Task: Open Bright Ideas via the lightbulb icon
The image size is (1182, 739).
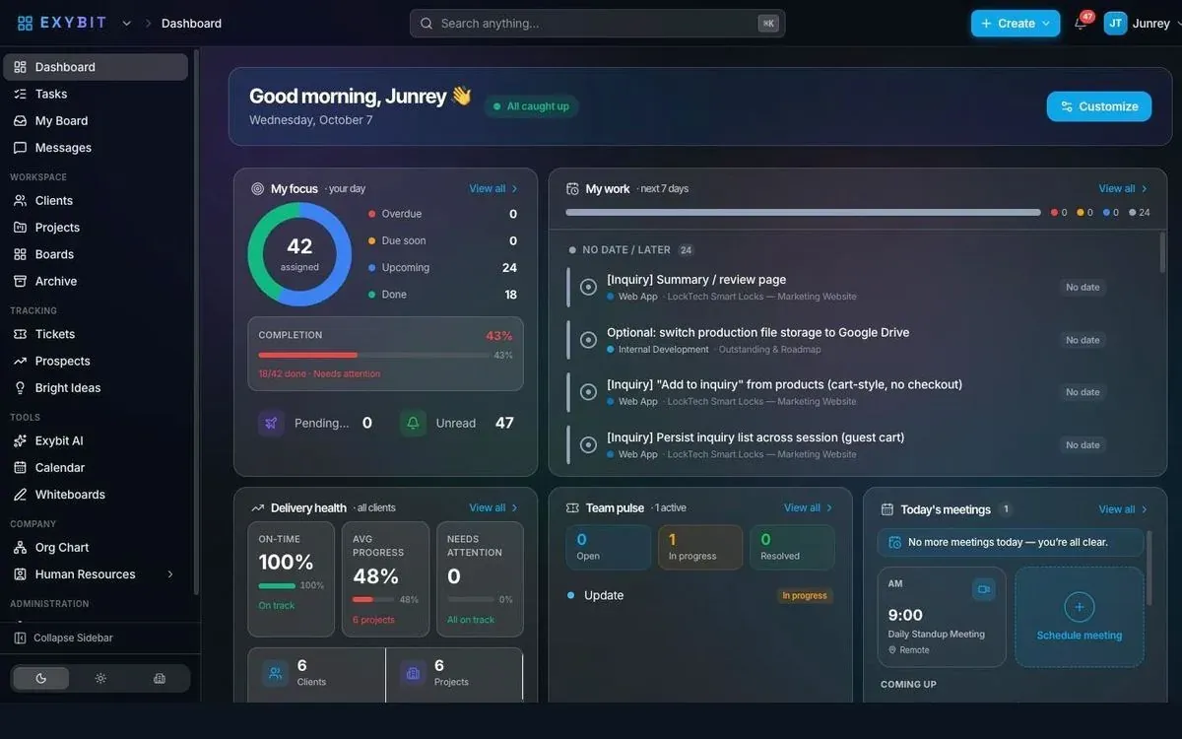Action: click(x=20, y=387)
